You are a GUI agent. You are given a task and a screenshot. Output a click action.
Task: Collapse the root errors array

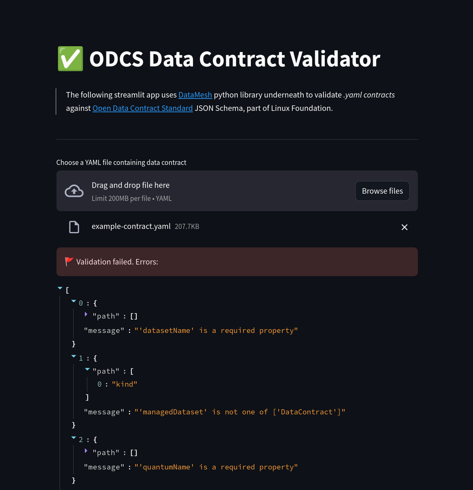click(x=60, y=288)
